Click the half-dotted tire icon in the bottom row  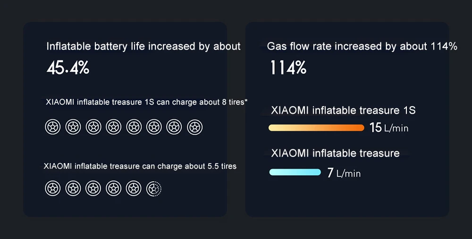tap(154, 189)
